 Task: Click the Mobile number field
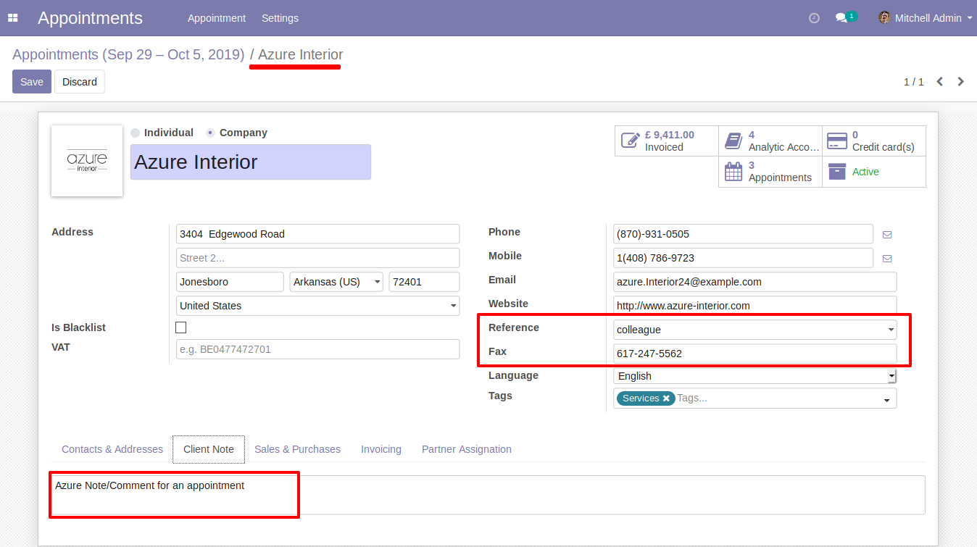click(743, 258)
